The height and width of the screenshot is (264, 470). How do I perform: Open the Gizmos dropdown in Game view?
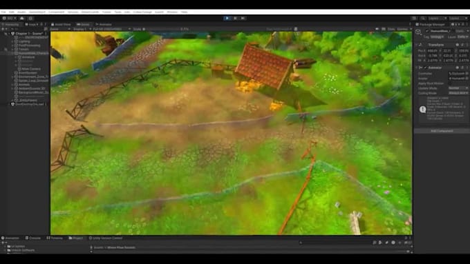(x=404, y=29)
